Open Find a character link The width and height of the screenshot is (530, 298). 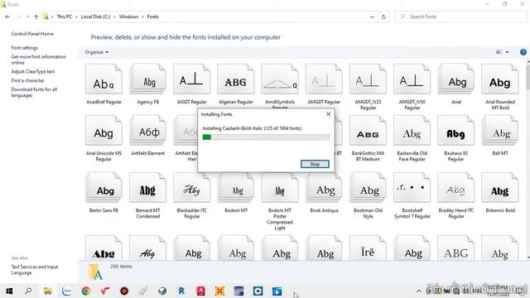(x=27, y=80)
